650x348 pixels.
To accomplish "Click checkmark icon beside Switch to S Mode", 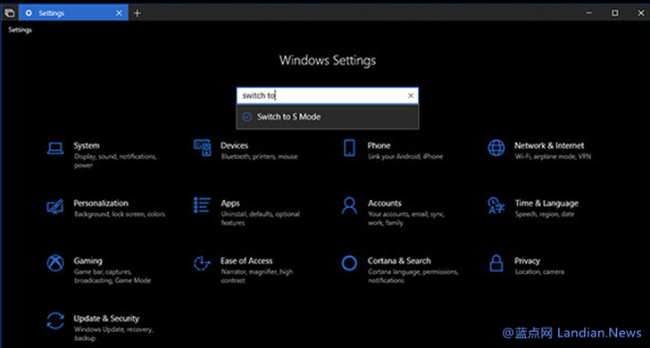I will point(247,117).
